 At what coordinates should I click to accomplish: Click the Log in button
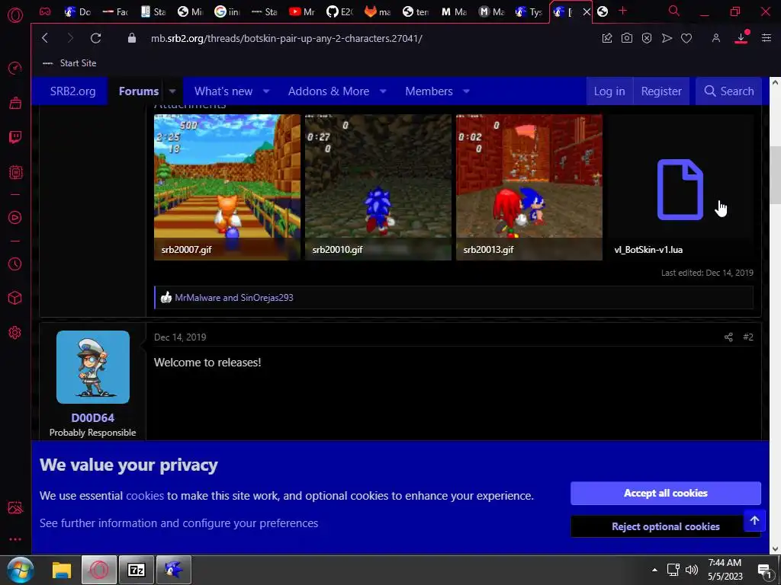coord(609,91)
